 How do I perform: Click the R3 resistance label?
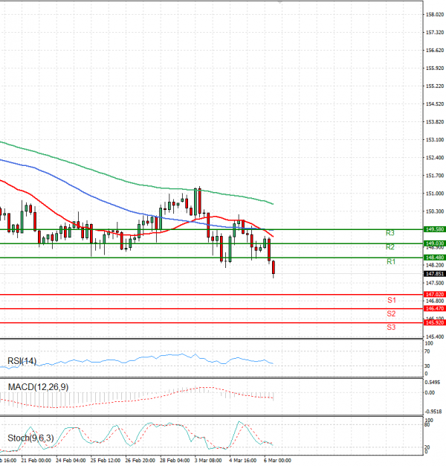[x=390, y=233]
